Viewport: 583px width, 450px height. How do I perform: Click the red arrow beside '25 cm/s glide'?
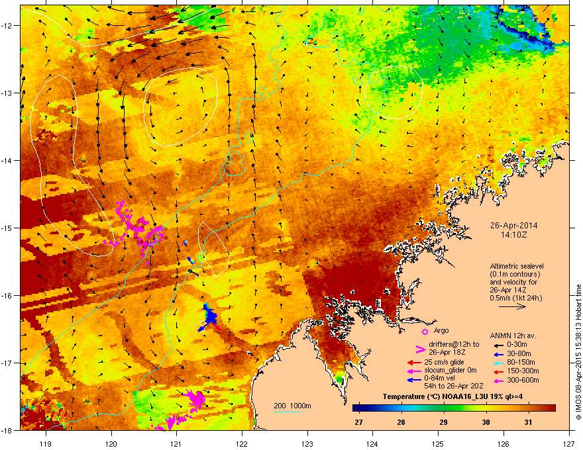point(414,363)
